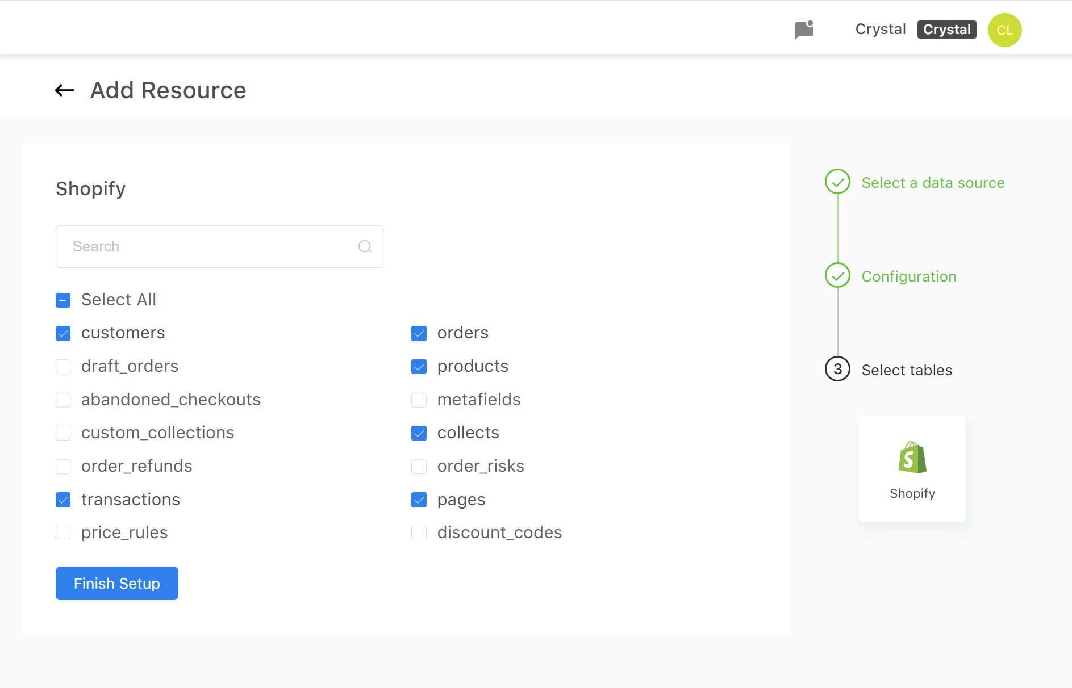Click the back arrow to exit Add Resource
This screenshot has width=1072, height=688.
coord(64,90)
